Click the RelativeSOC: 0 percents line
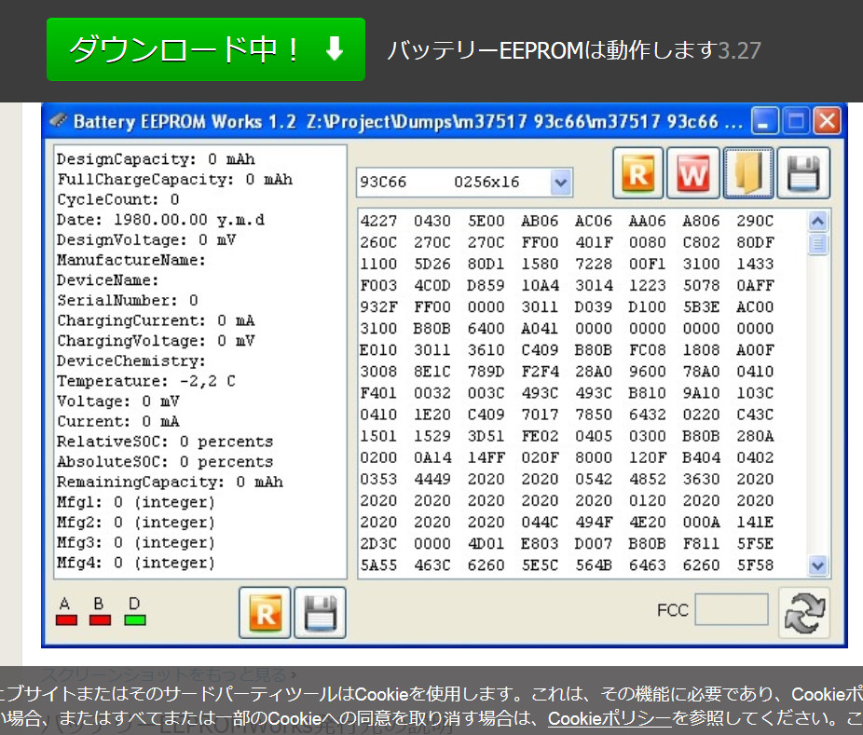 [165, 442]
